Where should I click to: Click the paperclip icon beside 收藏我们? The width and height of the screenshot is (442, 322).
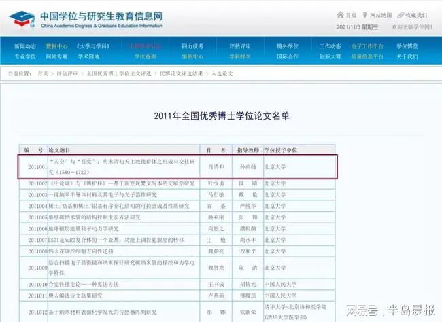tap(401, 15)
